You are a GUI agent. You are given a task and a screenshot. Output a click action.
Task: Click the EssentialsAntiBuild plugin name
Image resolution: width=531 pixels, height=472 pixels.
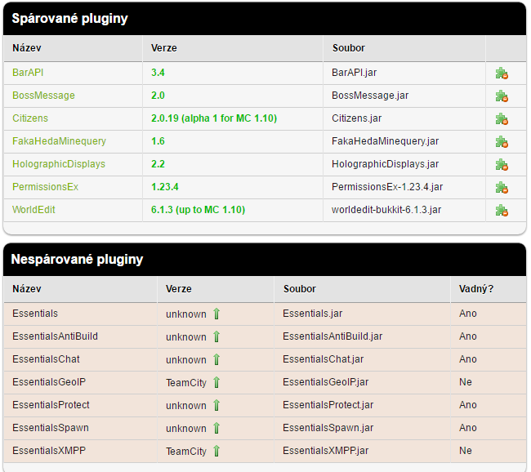[x=55, y=336]
